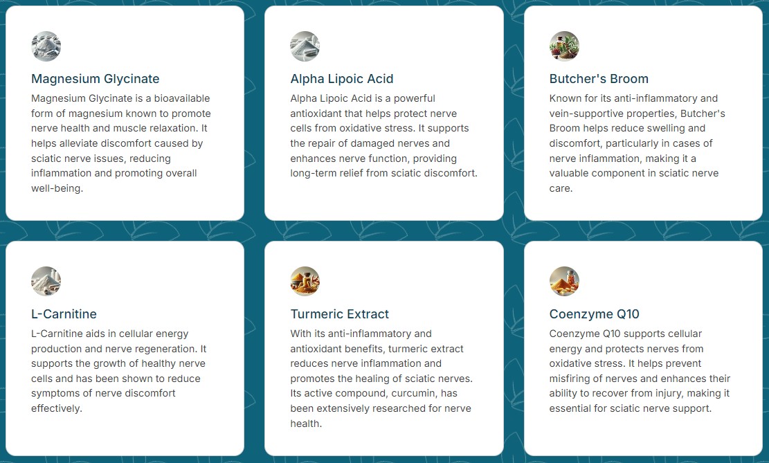Select the Coenzyme Q10 heading
This screenshot has height=463, width=769.
pyautogui.click(x=594, y=314)
